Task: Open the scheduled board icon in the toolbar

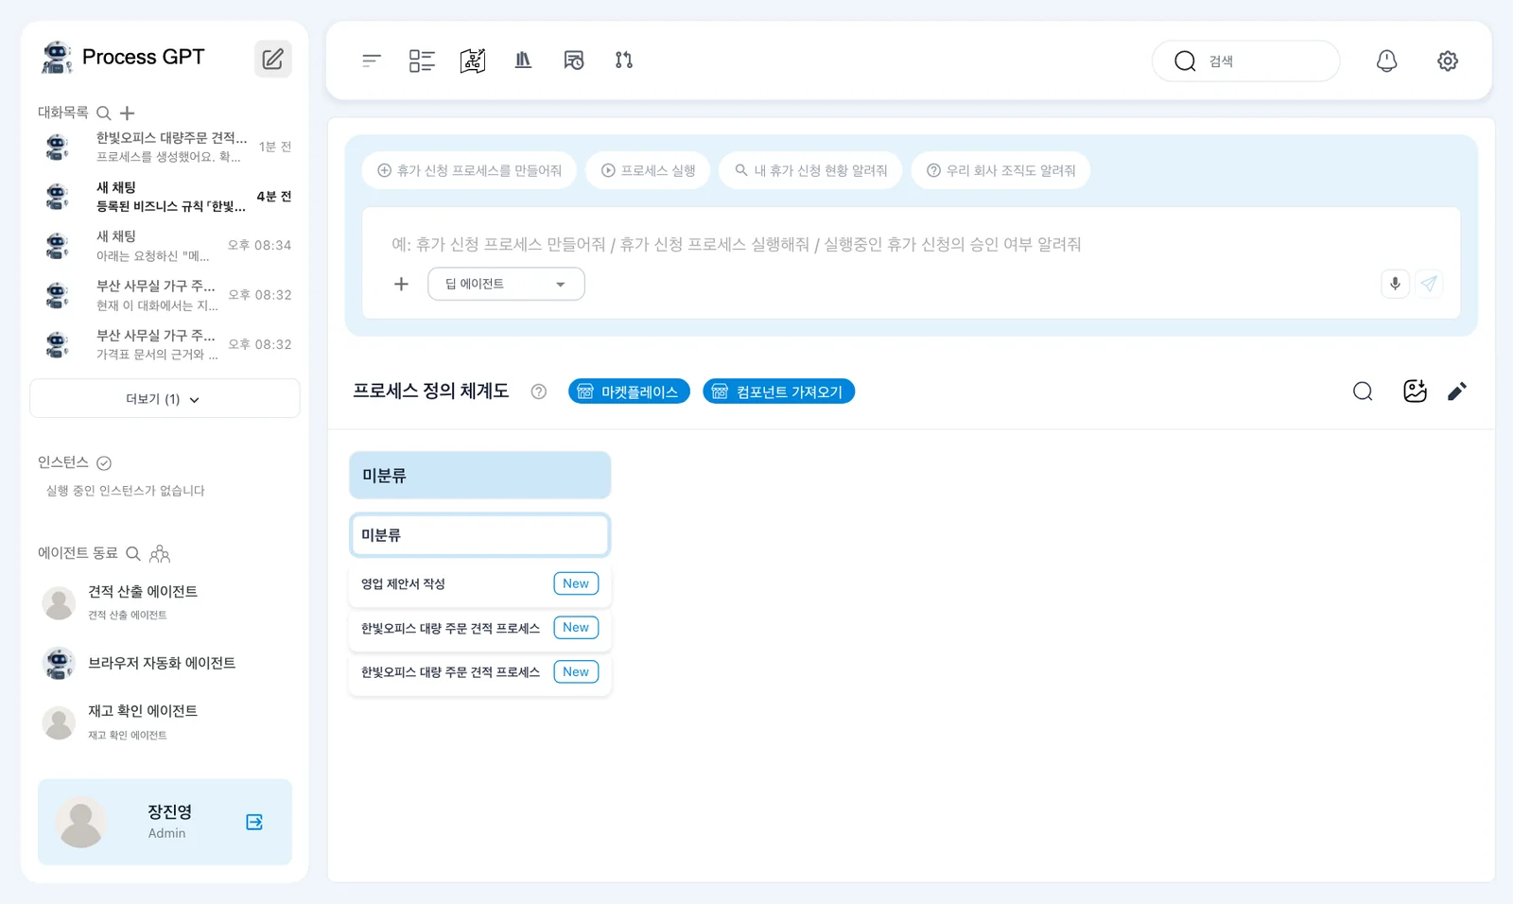Action: [574, 61]
